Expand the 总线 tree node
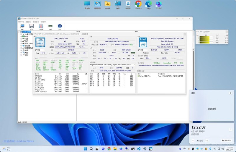Viewport: 236px width, 152px height. (x=21, y=41)
